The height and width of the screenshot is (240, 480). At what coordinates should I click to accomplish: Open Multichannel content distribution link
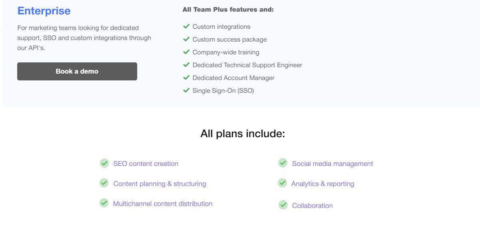click(162, 204)
